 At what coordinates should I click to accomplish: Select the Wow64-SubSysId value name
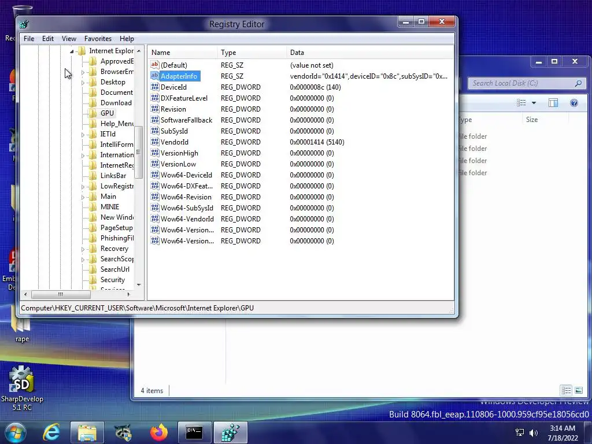(187, 208)
